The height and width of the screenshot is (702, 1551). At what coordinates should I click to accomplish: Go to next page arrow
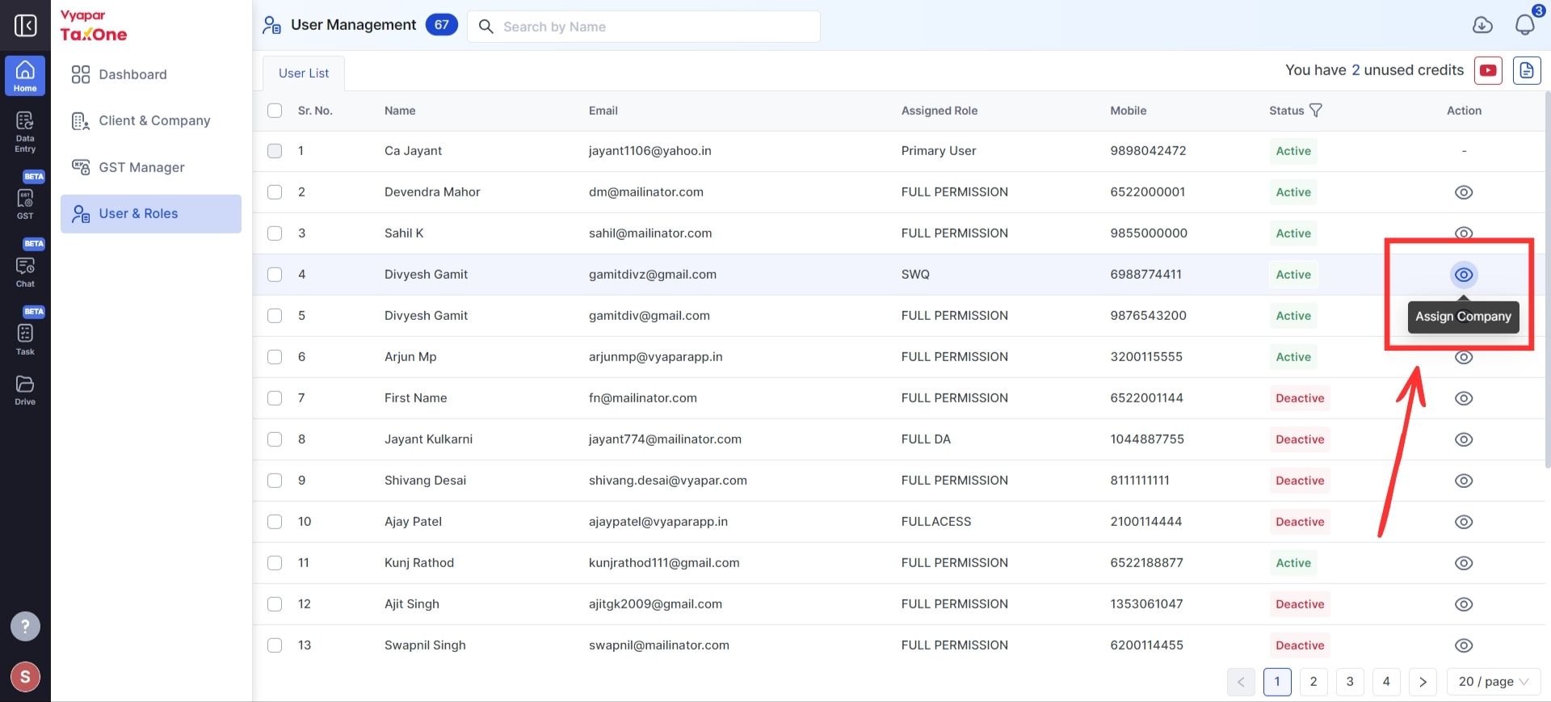tap(1423, 682)
